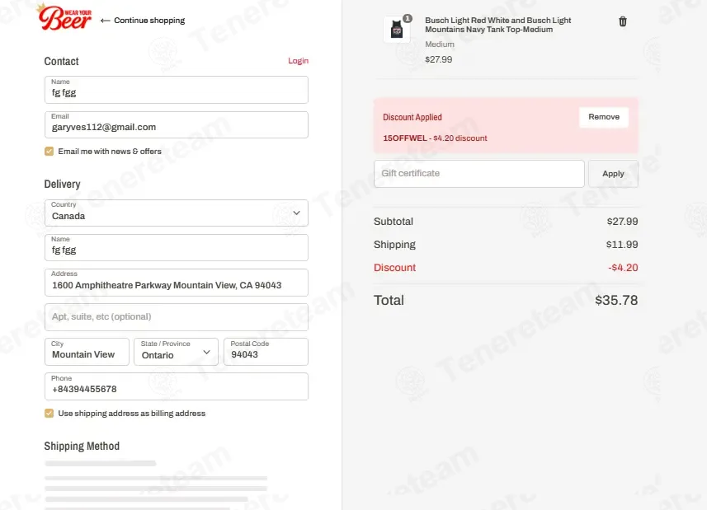The height and width of the screenshot is (510, 707).
Task: Expand the State / Province dropdown
Action: point(176,352)
